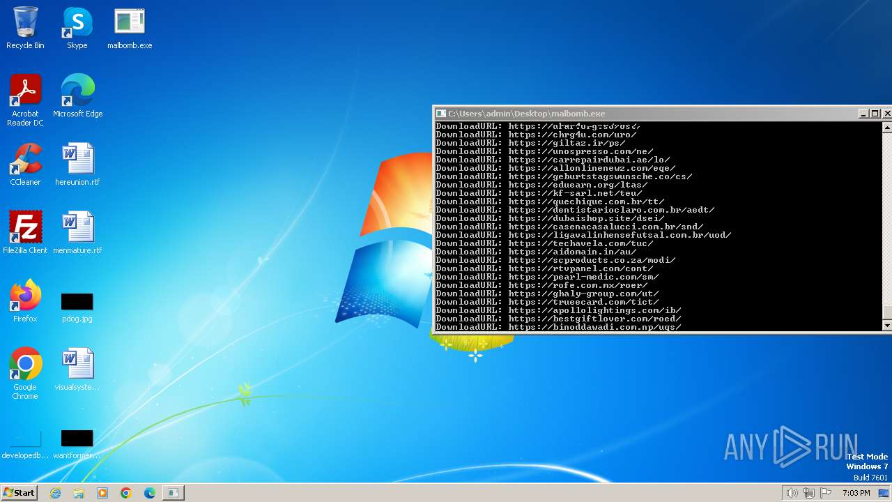Click the pearl-medic.com/sm/ URL line
892x502 pixels.
click(x=547, y=277)
